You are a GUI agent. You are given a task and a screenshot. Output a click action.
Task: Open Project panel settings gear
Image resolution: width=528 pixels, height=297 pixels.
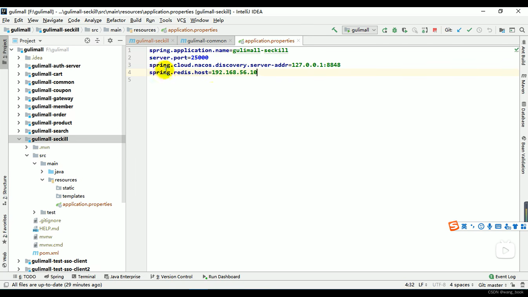tap(110, 40)
